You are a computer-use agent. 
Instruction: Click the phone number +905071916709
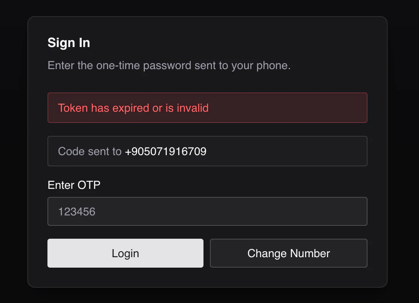click(x=165, y=151)
